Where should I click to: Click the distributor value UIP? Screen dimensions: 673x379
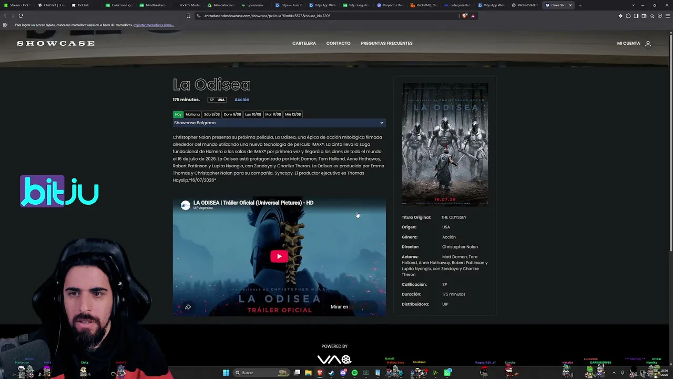[445, 304]
